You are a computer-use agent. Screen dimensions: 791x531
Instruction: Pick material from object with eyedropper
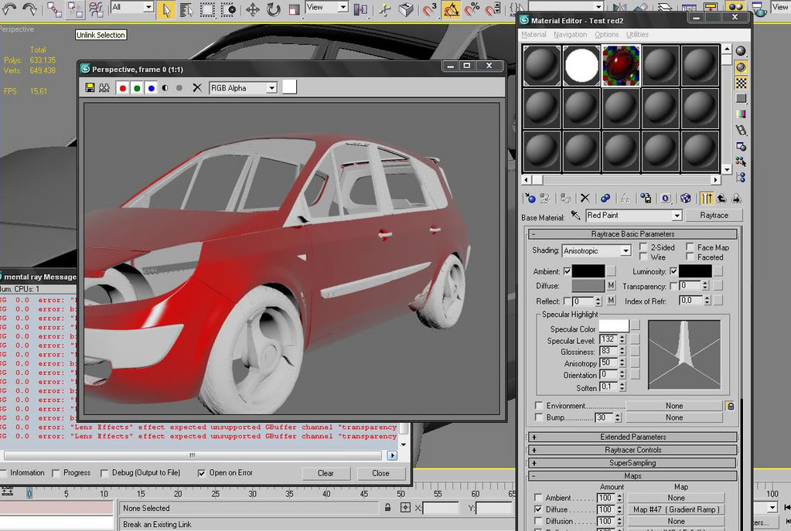[x=575, y=216]
